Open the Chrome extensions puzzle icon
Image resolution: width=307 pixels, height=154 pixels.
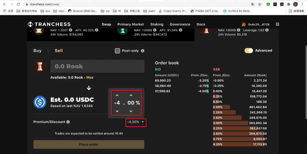coord(289,4)
